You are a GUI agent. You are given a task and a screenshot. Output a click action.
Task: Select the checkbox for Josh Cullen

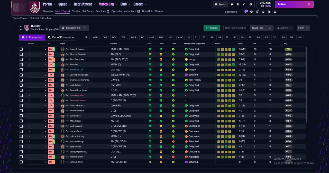point(21,85)
